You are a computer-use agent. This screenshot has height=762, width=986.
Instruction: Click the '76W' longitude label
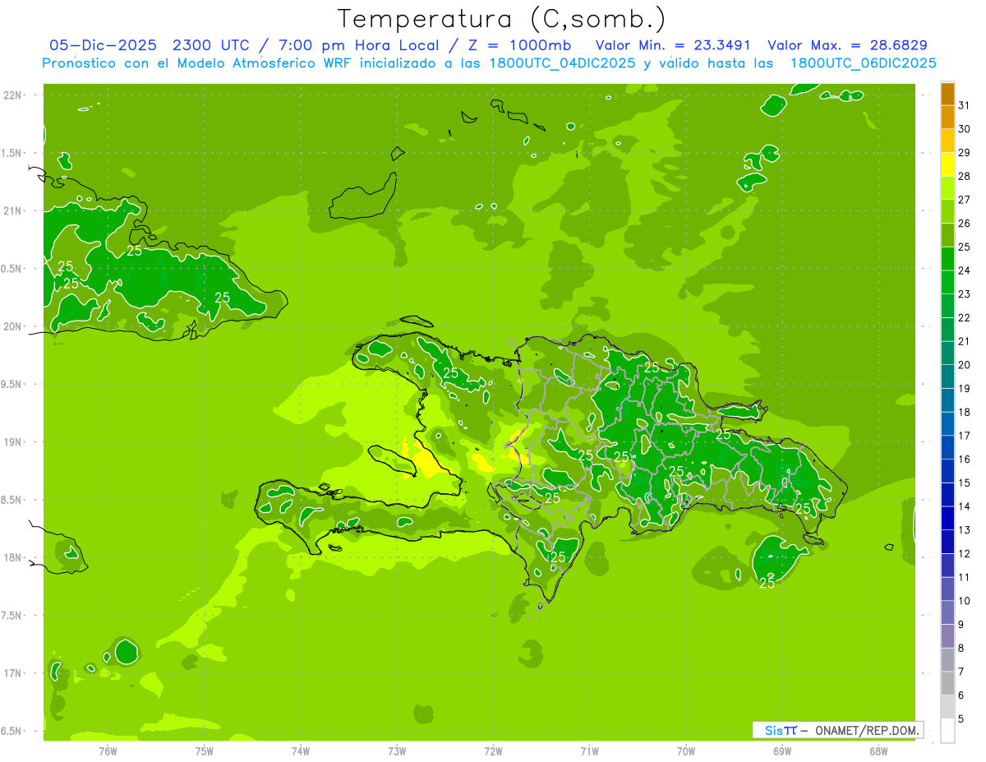coord(108,750)
